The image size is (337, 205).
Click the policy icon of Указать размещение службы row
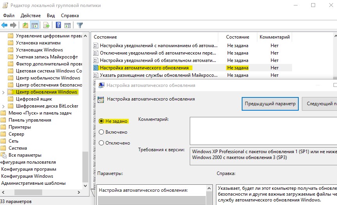click(x=96, y=75)
